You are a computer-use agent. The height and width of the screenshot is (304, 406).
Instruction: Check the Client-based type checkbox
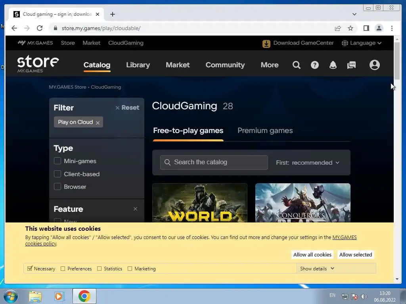coord(57,174)
